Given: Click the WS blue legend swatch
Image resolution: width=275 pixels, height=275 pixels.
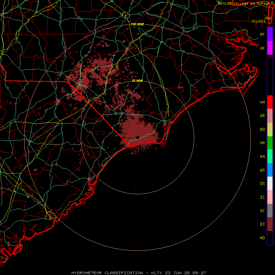Looking at the screenshot, I should pos(270,170).
